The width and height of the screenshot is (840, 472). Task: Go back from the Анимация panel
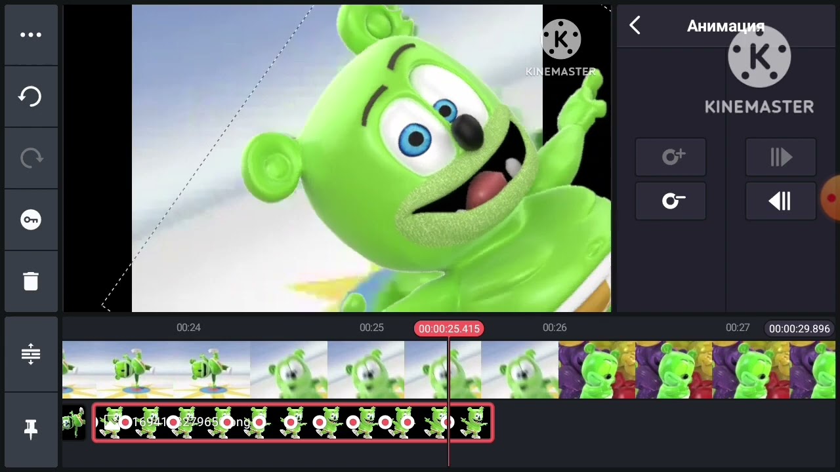pos(635,26)
